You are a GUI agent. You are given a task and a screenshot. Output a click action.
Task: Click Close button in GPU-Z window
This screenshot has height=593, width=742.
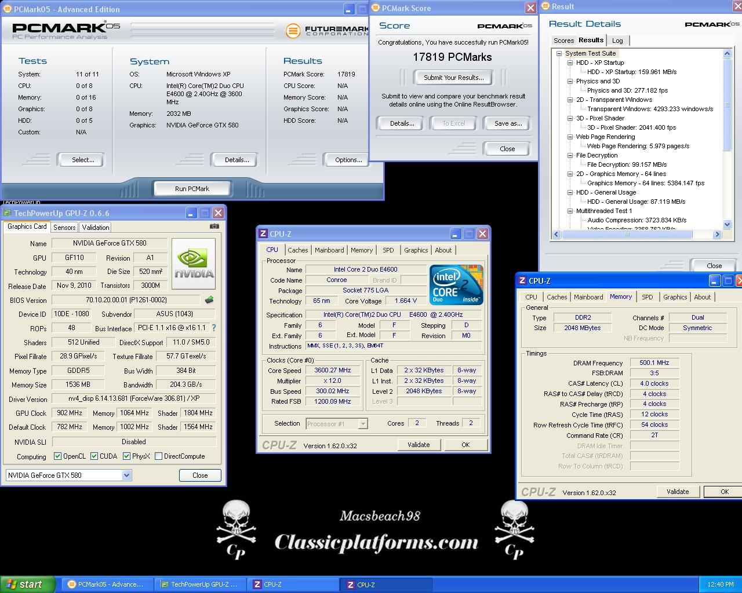(200, 475)
